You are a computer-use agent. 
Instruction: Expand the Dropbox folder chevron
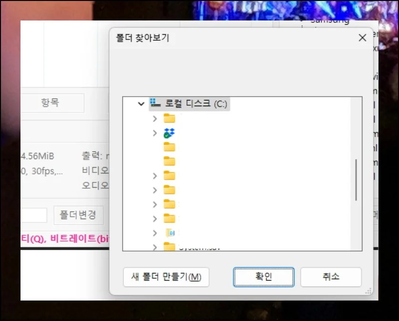coord(154,133)
